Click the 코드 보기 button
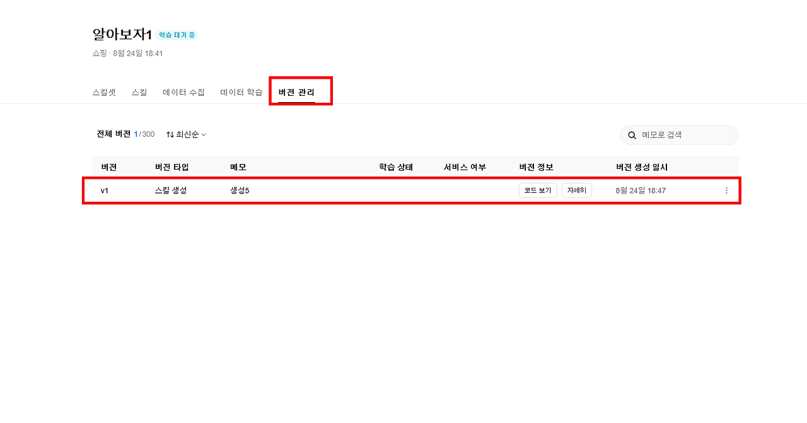Screen dimensions: 807x423 pos(538,190)
